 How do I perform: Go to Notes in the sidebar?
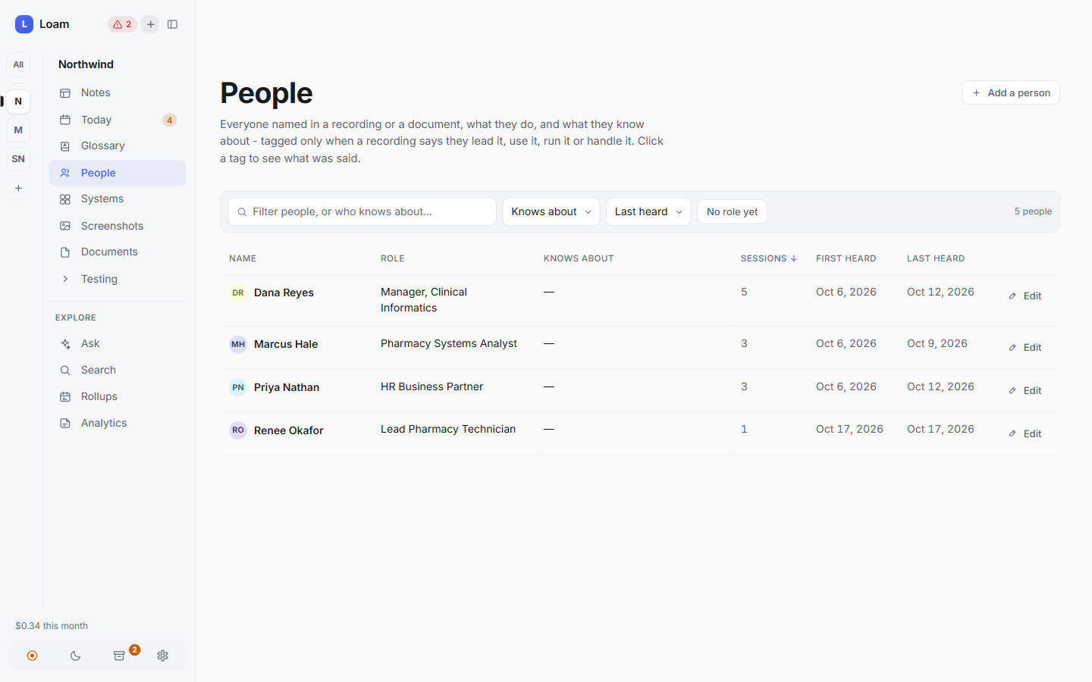[118, 93]
